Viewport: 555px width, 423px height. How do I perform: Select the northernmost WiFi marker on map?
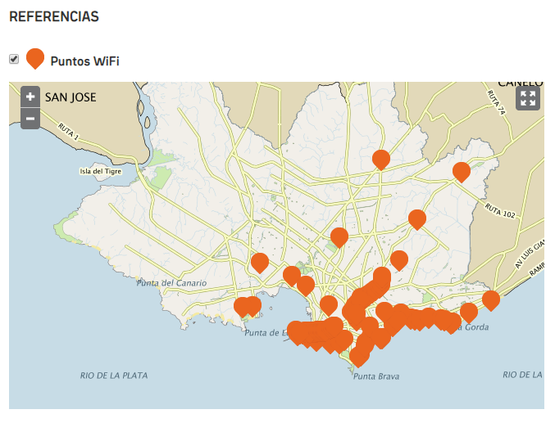(380, 159)
